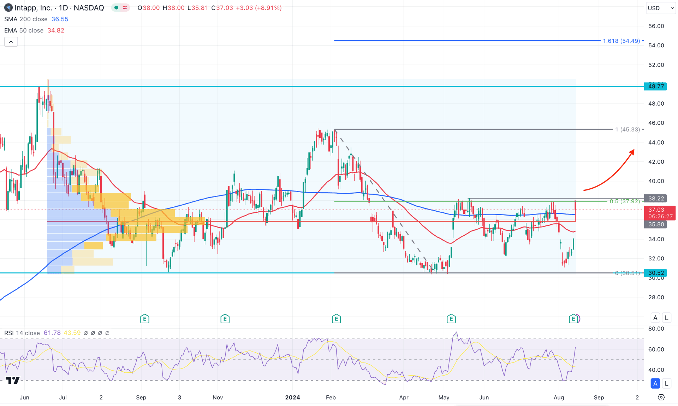Select the 1.618 (54.49) Fibonacci level label
This screenshot has width=678, height=406.
point(621,41)
